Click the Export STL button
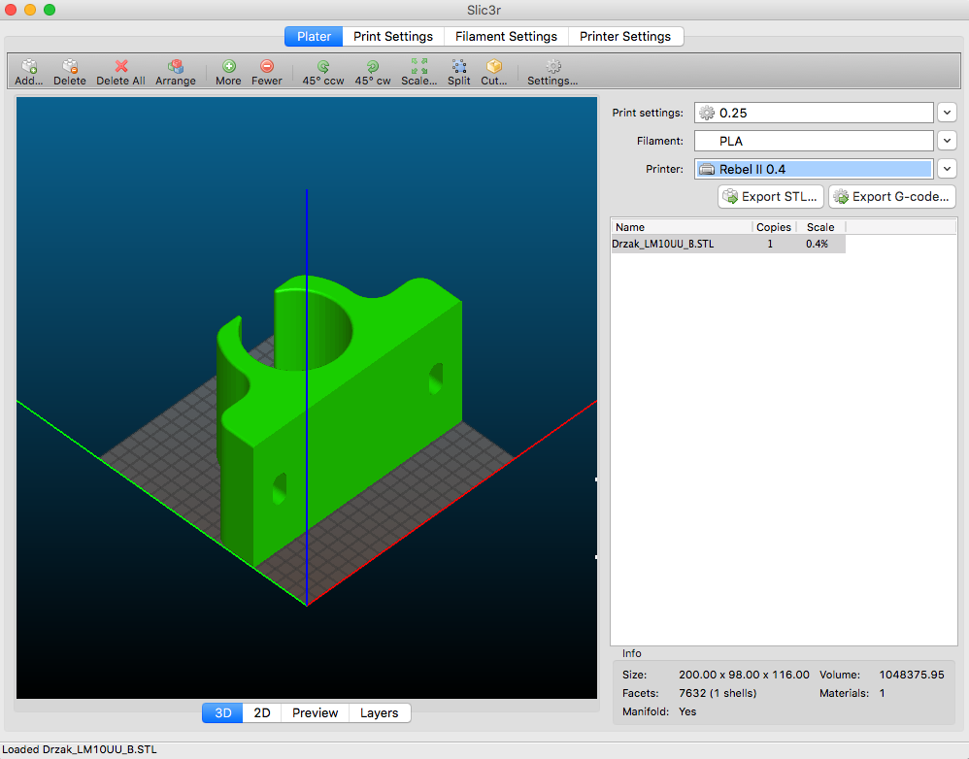 771,197
